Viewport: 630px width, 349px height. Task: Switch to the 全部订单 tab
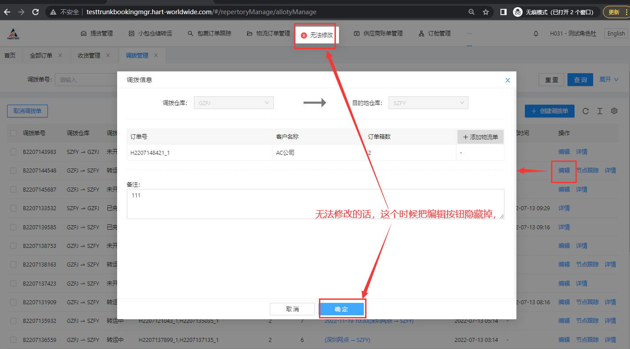(41, 55)
